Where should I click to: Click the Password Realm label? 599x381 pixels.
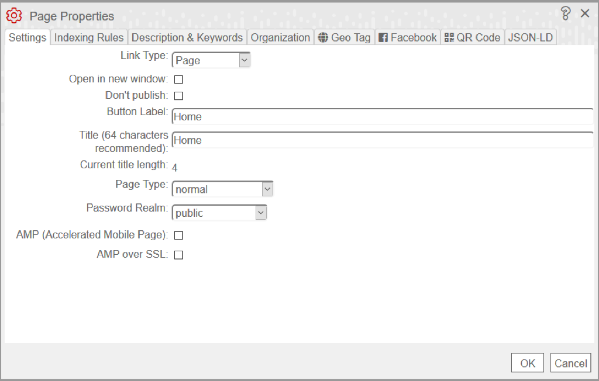coord(127,207)
